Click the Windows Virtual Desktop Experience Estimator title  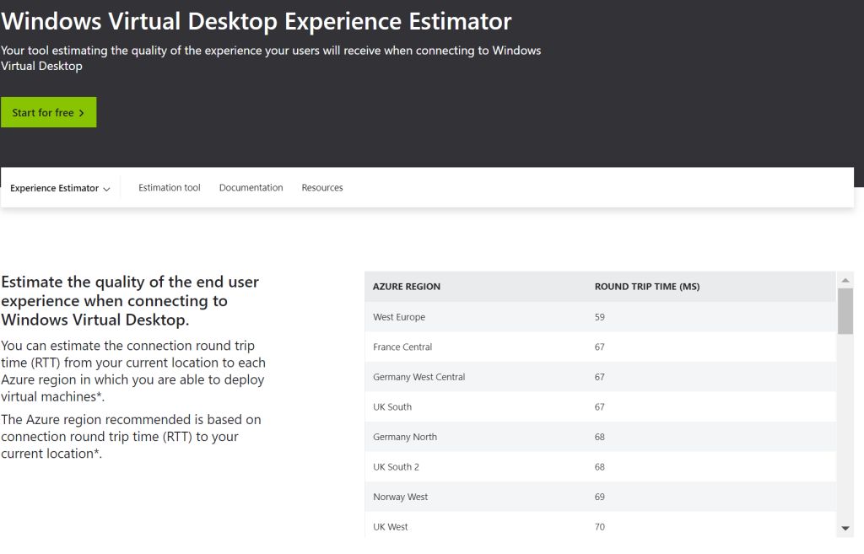[x=256, y=21]
